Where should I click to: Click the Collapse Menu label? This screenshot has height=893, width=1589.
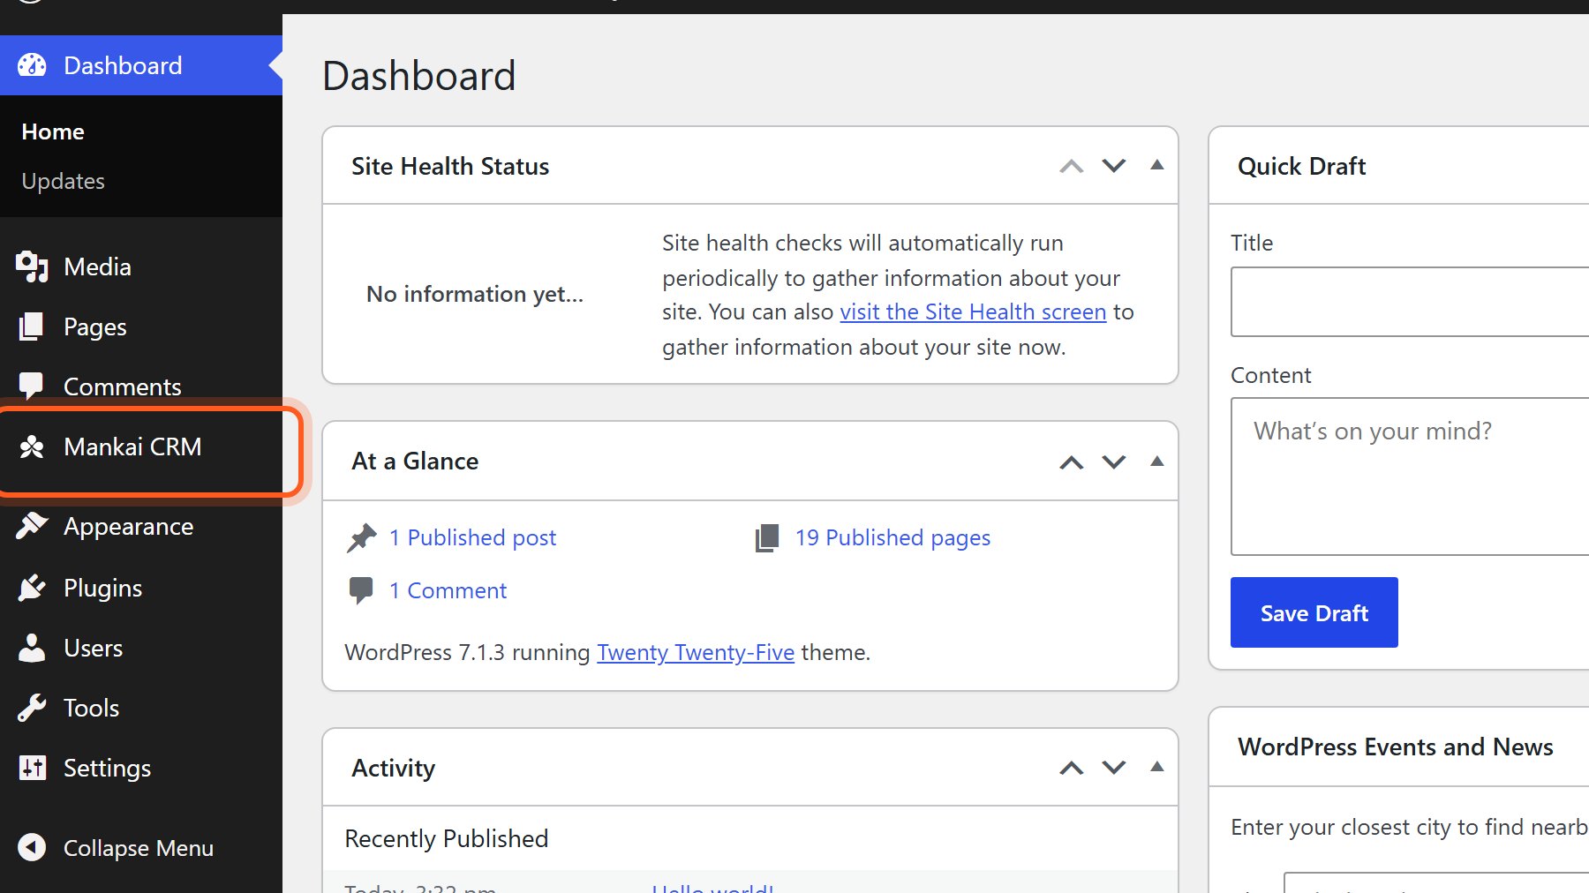click(x=139, y=848)
